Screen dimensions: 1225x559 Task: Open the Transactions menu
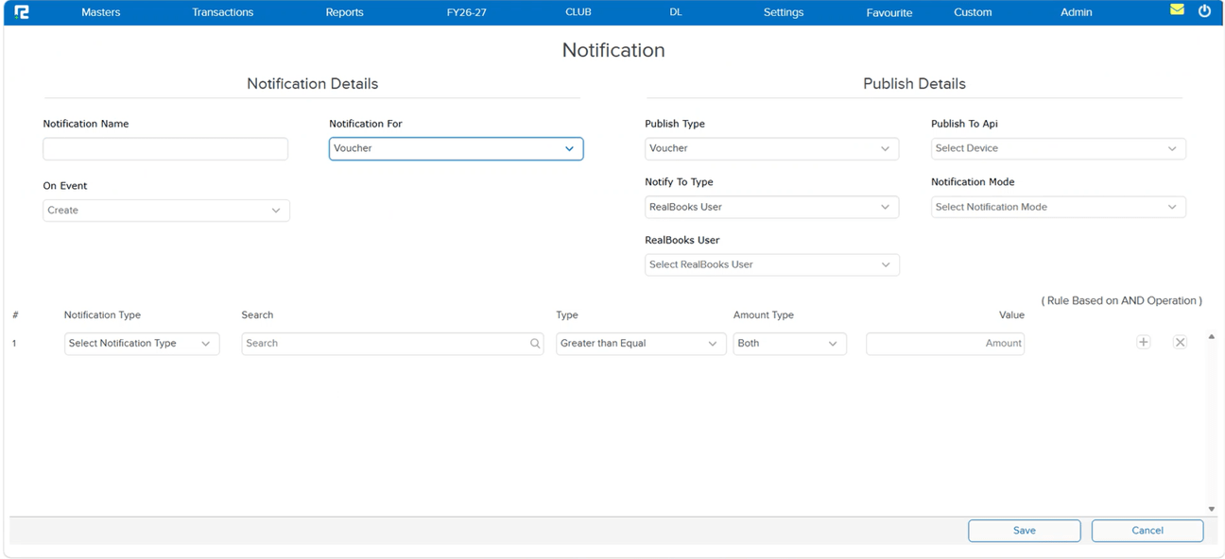(223, 12)
